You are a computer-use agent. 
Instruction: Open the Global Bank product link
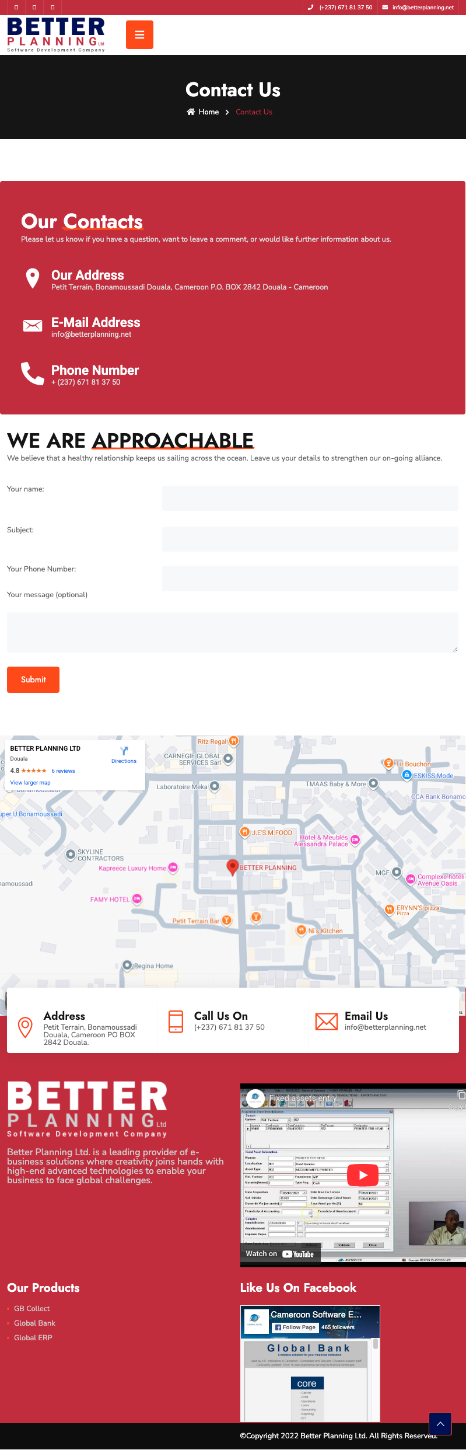point(34,1323)
